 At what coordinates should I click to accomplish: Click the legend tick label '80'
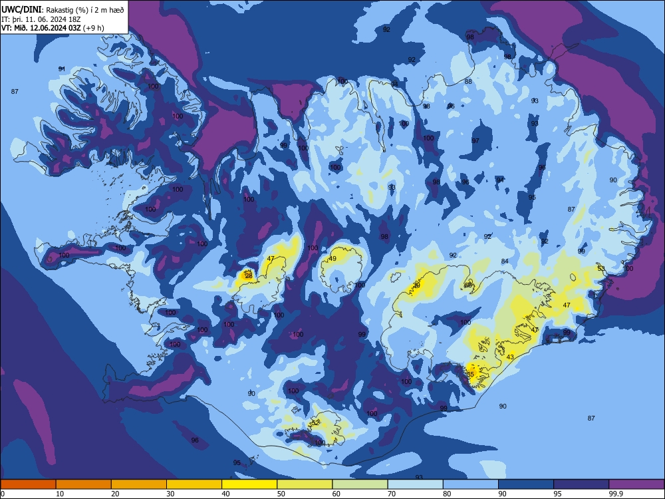point(447,494)
